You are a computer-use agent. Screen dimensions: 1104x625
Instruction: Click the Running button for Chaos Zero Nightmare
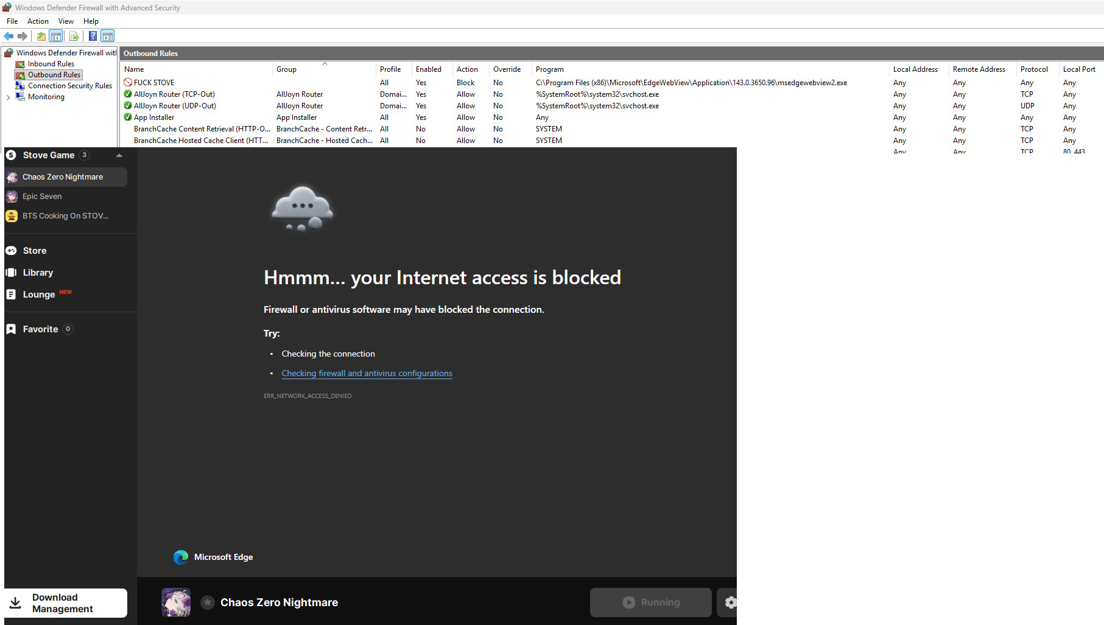point(650,602)
